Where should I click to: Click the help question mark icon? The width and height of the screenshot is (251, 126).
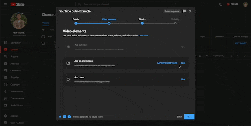tap(221, 4)
